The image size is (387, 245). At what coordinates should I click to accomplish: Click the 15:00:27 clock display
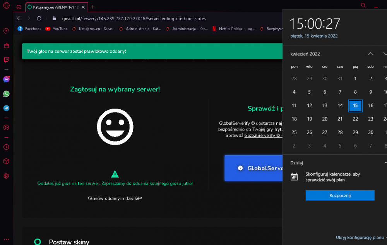click(x=315, y=24)
